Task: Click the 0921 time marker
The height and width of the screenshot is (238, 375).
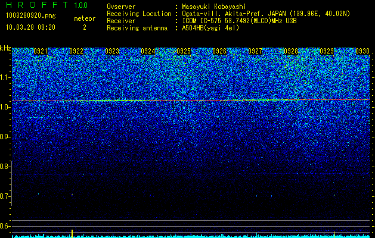Action: pos(41,51)
